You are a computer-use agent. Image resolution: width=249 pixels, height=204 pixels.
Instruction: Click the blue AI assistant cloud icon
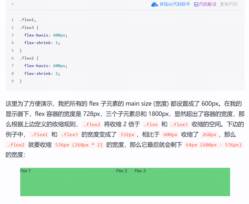(154, 4)
